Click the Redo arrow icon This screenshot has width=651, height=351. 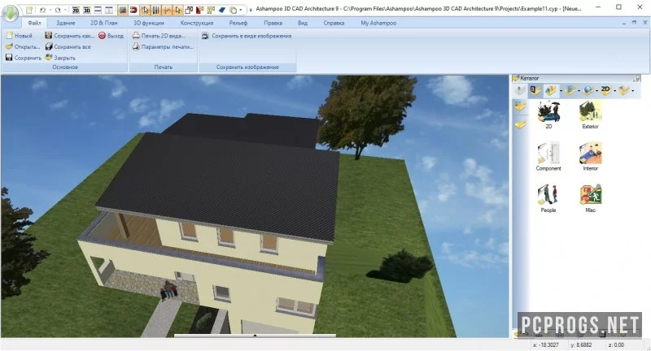[58, 10]
